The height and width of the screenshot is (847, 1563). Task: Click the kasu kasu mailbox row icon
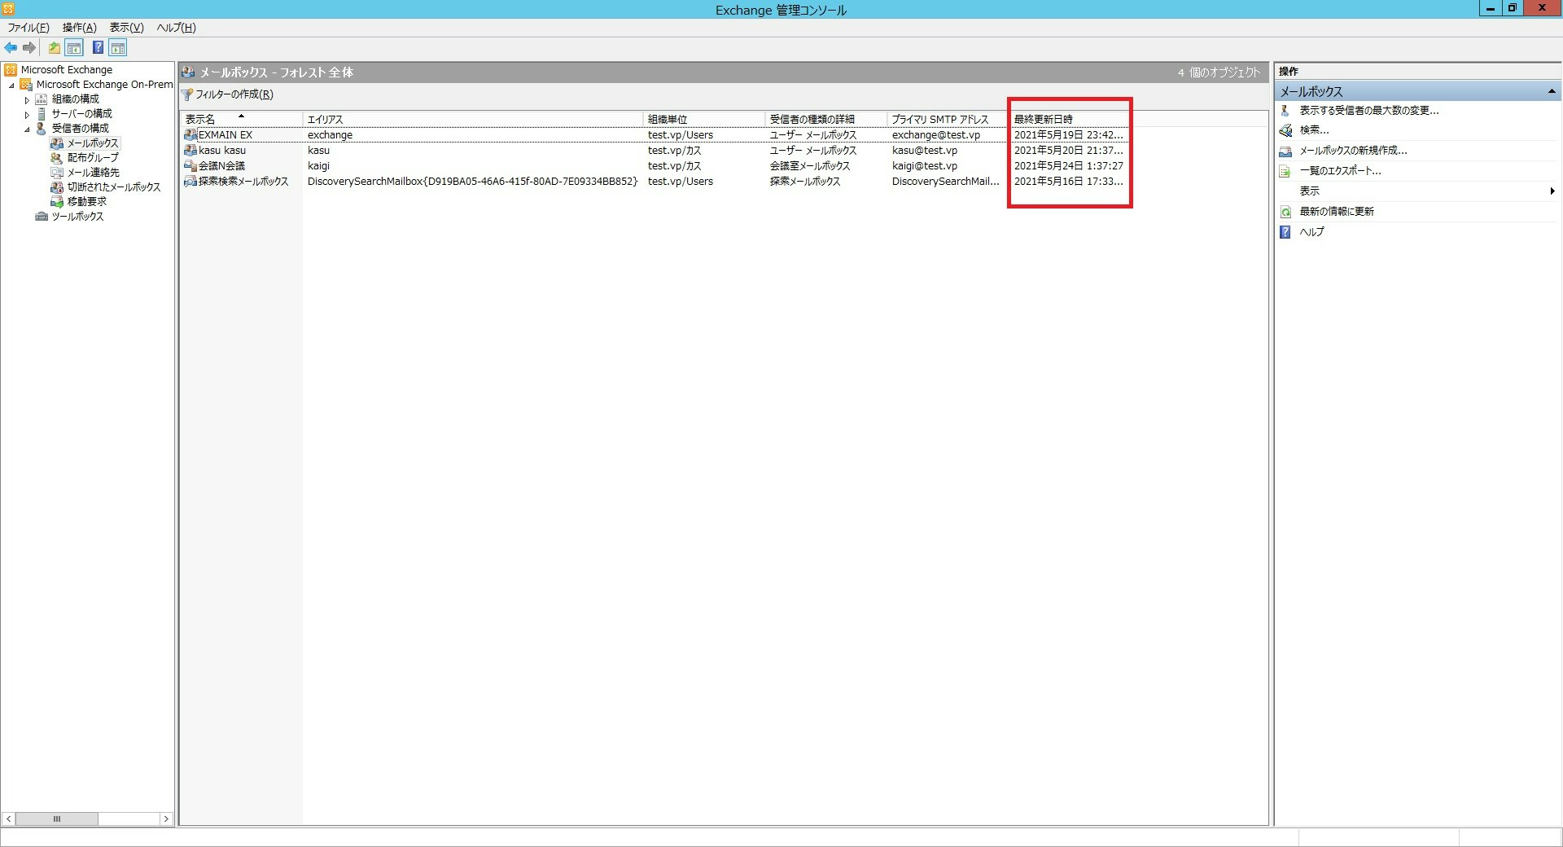coord(190,151)
